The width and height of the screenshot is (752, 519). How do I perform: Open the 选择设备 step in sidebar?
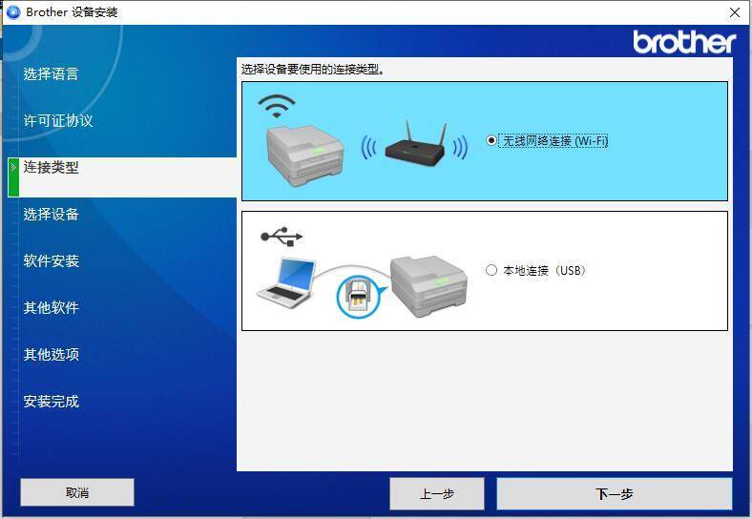coord(51,214)
